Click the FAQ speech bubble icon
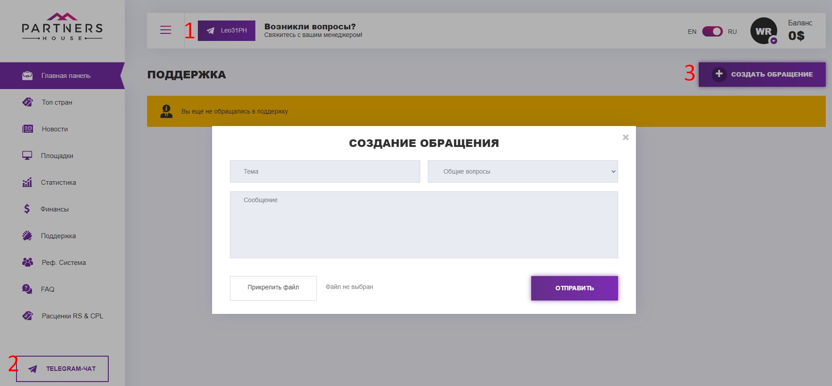Screen dimensions: 832x386 pos(27,289)
